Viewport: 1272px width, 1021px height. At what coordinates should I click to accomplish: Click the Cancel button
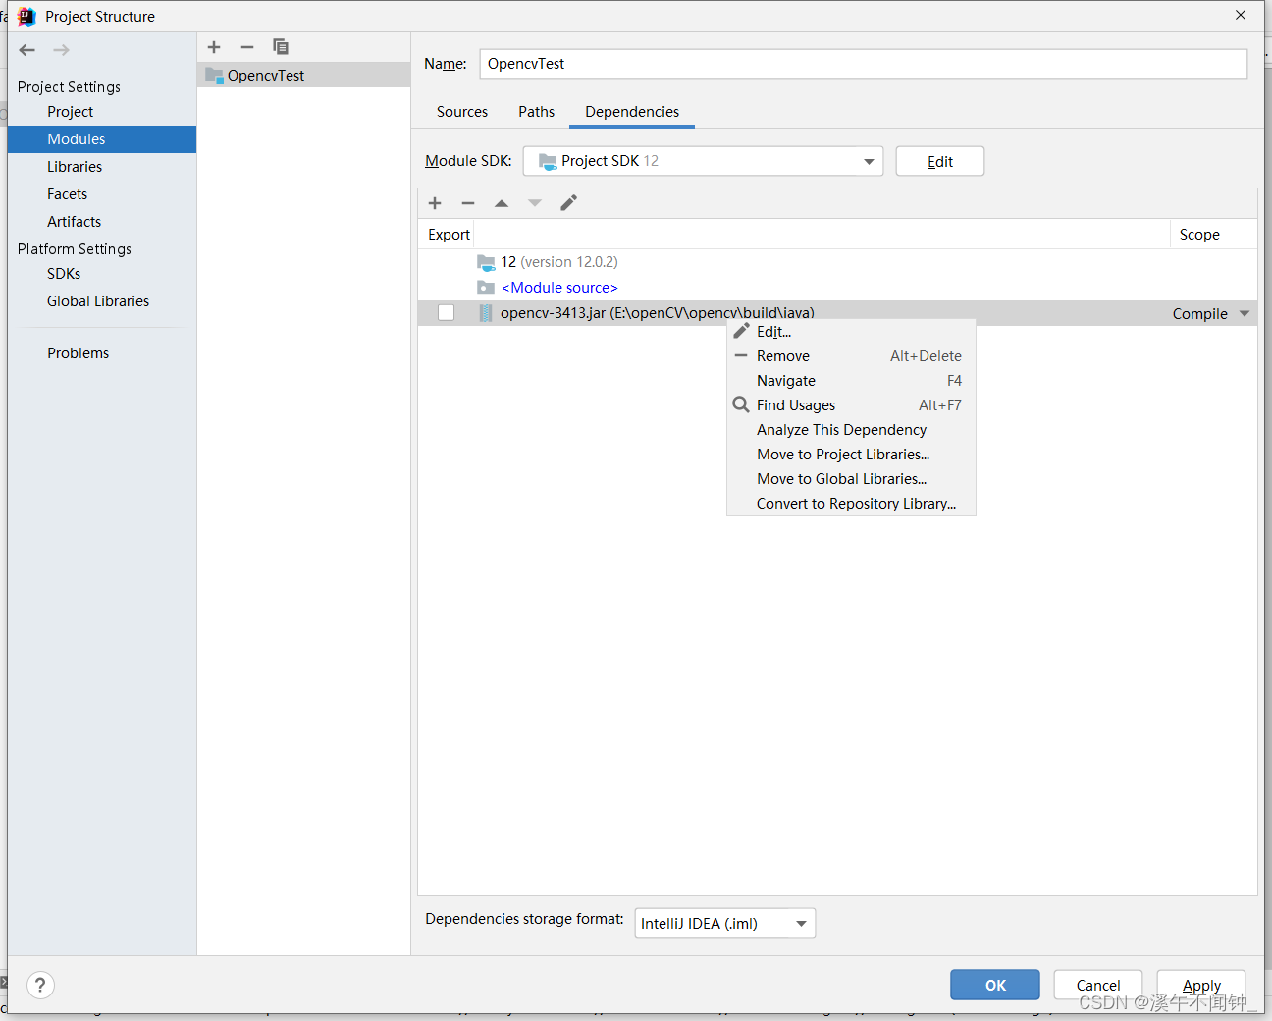point(1098,985)
